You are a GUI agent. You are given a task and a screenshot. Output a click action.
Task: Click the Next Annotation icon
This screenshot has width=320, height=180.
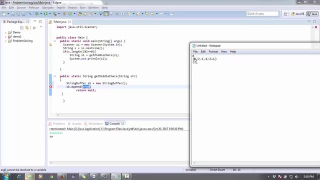(x=129, y=14)
